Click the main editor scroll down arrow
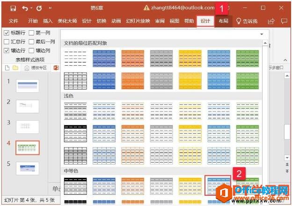 [x=287, y=158]
